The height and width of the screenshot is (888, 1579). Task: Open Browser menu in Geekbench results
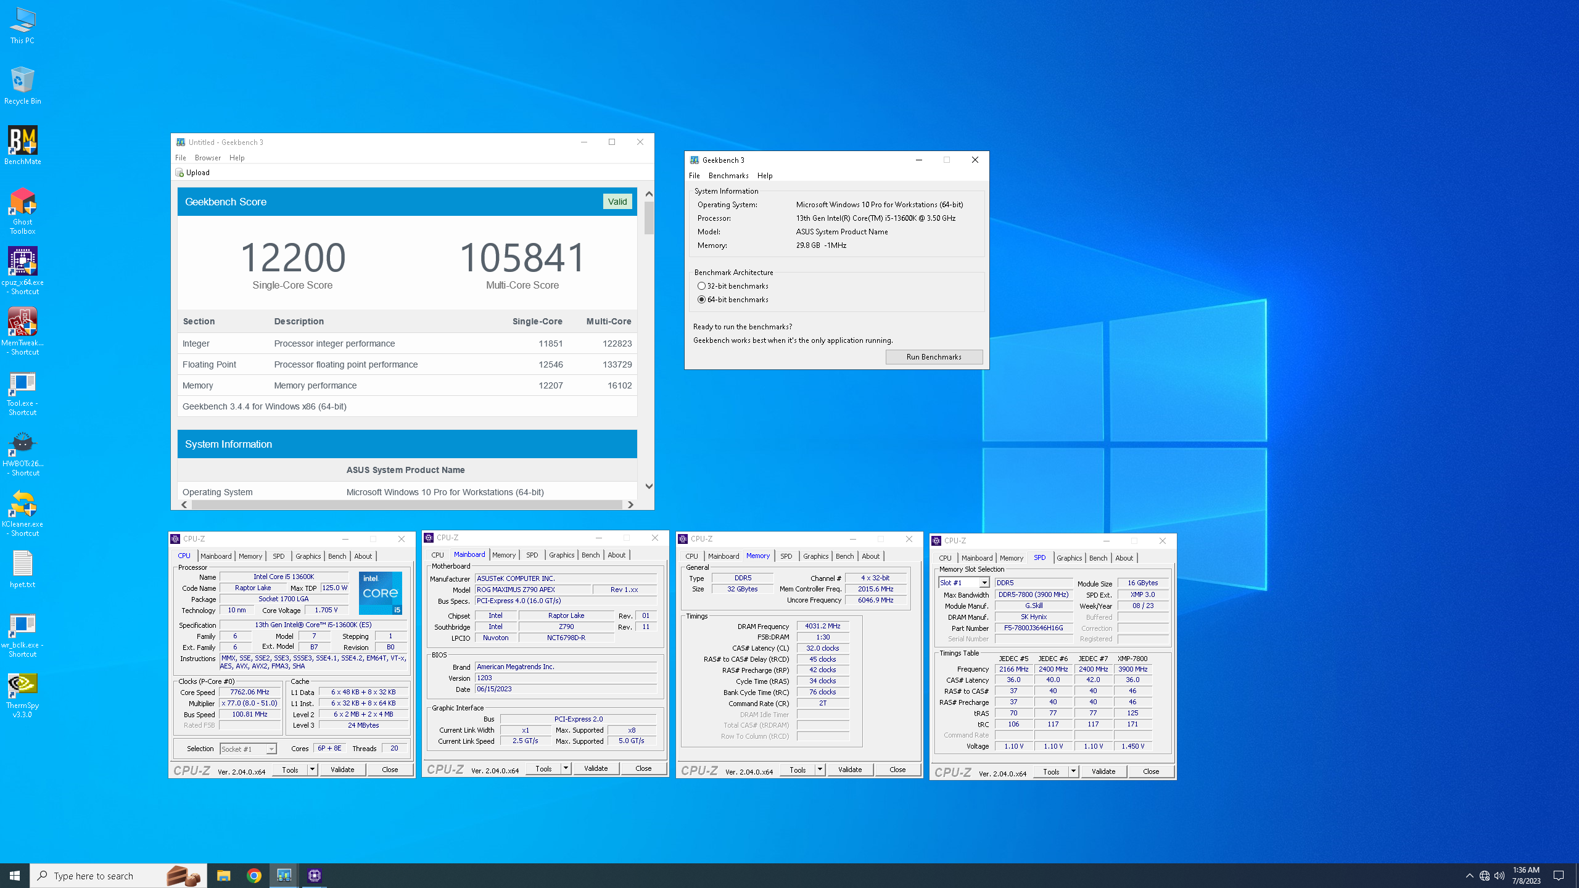point(208,158)
